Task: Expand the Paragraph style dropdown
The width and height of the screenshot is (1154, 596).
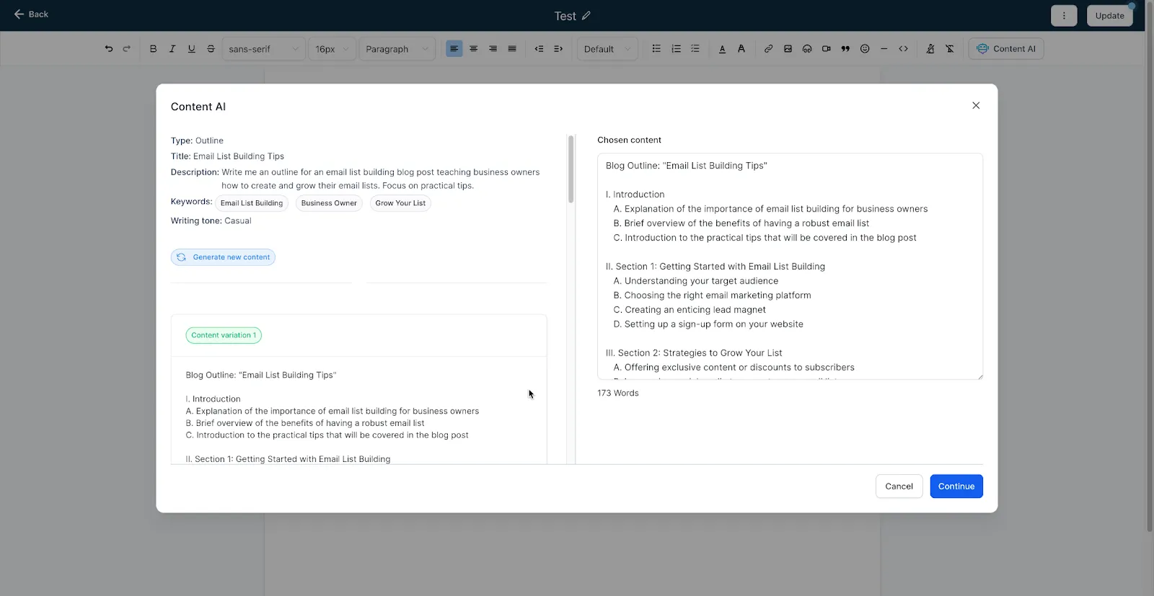Action: [x=397, y=49]
